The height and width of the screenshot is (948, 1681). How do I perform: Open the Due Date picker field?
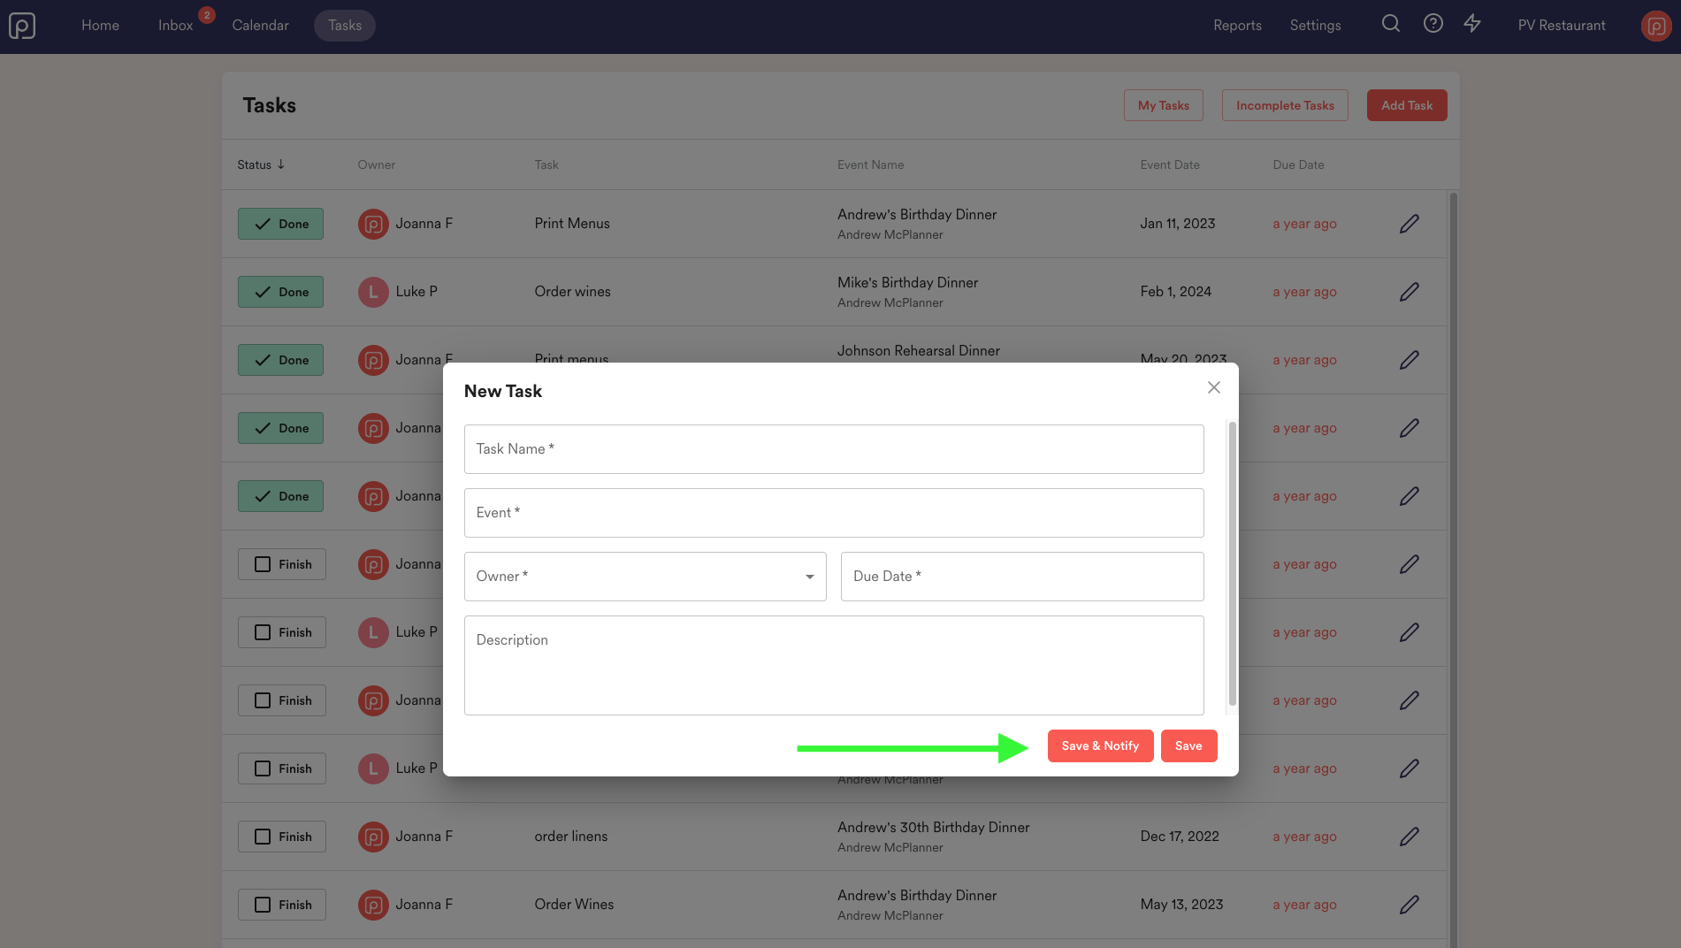(x=1022, y=577)
